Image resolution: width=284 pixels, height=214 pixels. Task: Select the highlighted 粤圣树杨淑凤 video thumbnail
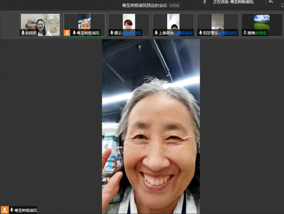click(x=84, y=22)
